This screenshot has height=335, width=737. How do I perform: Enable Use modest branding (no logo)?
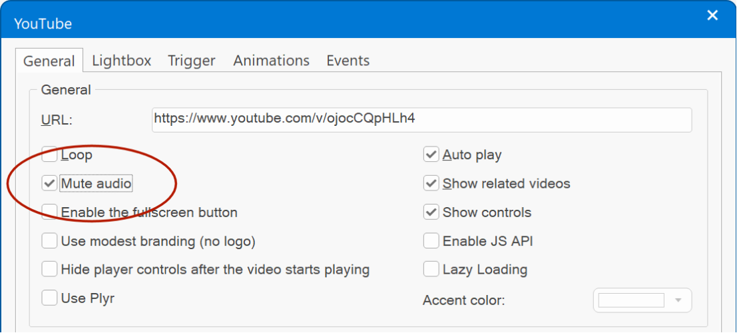(49, 241)
